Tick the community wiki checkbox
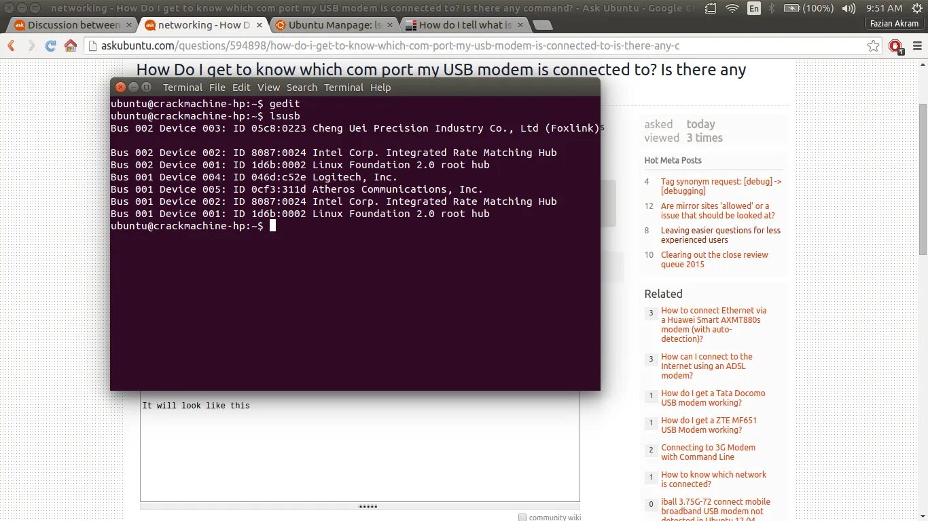 522,518
